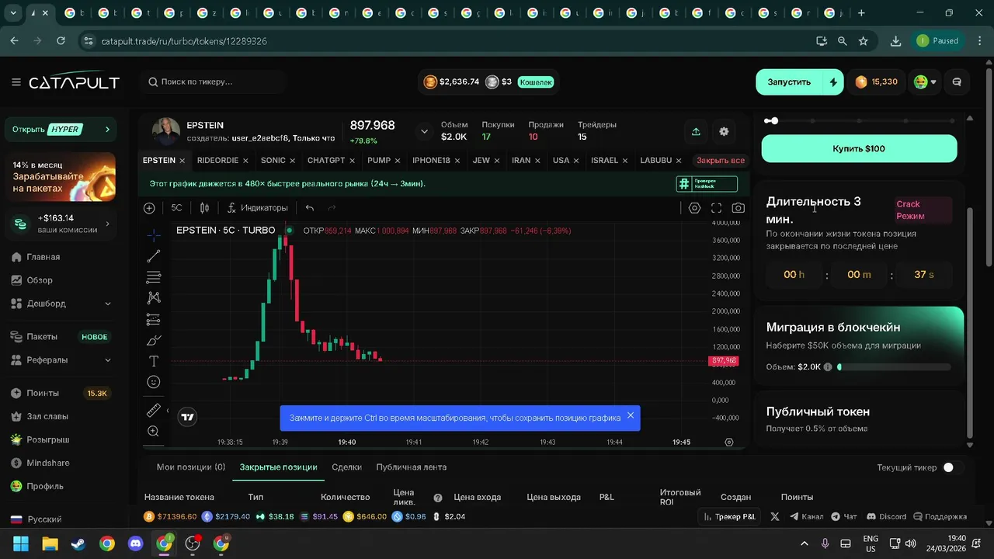Open the Discord link in footer
This screenshot has height=559, width=994.
(x=886, y=516)
